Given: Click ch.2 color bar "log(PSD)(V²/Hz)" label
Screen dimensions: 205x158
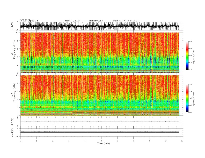Looking at the screenshot, I should click(194, 99).
